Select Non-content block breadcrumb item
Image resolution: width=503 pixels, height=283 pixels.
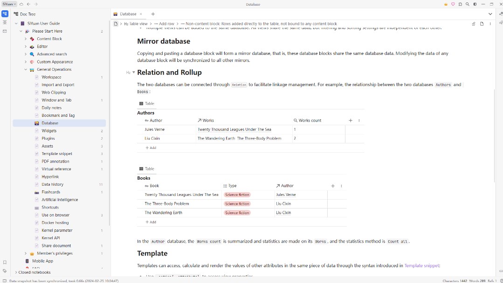[x=259, y=24]
